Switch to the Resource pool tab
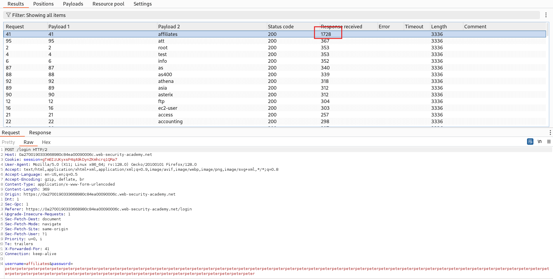Image resolution: width=553 pixels, height=279 pixels. (x=108, y=4)
